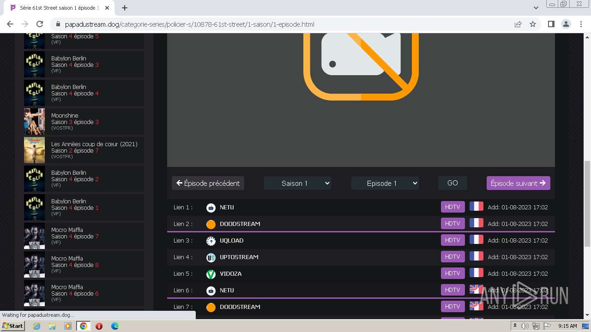Click the UQLOAD host icon in Lien 3
Viewport: 591px width, 332px height.
tap(211, 241)
